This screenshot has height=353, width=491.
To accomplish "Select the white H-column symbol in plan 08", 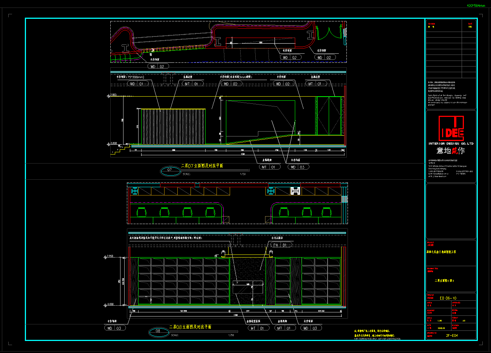I will tap(296, 191).
